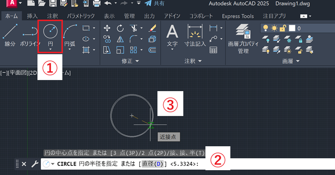
Task: Click the Save As icon with pencil
Action: click(x=64, y=3)
